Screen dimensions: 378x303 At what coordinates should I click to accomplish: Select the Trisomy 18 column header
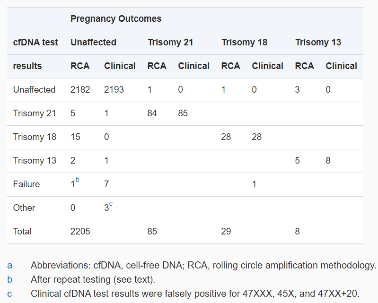pos(244,43)
